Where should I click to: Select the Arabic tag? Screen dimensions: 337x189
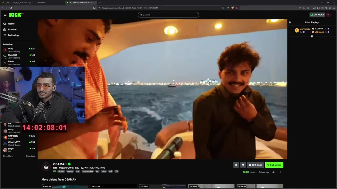coord(61,171)
